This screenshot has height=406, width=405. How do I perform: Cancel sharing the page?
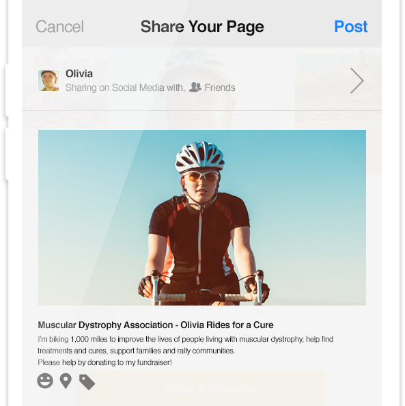click(60, 27)
